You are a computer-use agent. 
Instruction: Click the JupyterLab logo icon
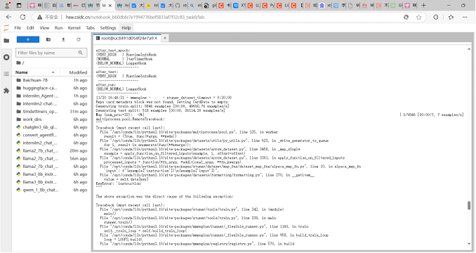6,27
